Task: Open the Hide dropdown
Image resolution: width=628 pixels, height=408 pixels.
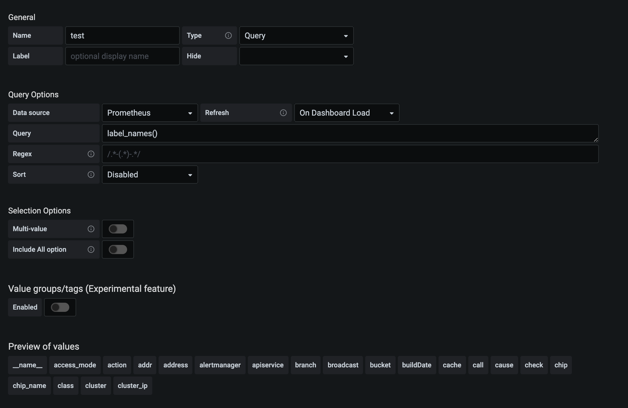Action: 296,56
